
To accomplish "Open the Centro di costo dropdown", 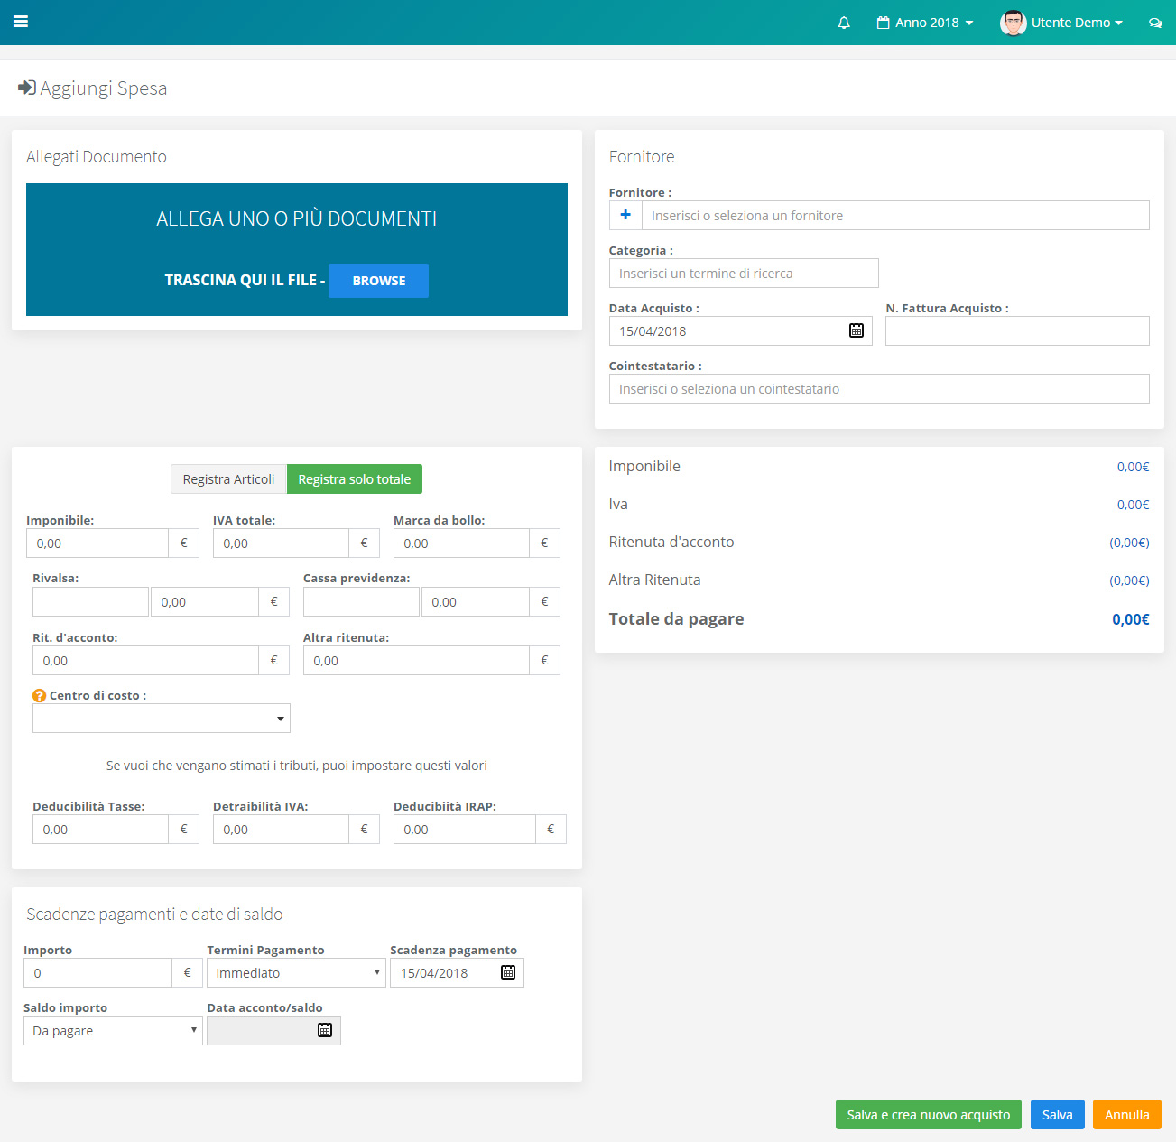I will (x=162, y=718).
